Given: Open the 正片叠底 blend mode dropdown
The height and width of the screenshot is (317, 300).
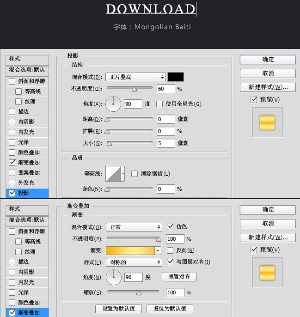Looking at the screenshot, I should pos(135,77).
